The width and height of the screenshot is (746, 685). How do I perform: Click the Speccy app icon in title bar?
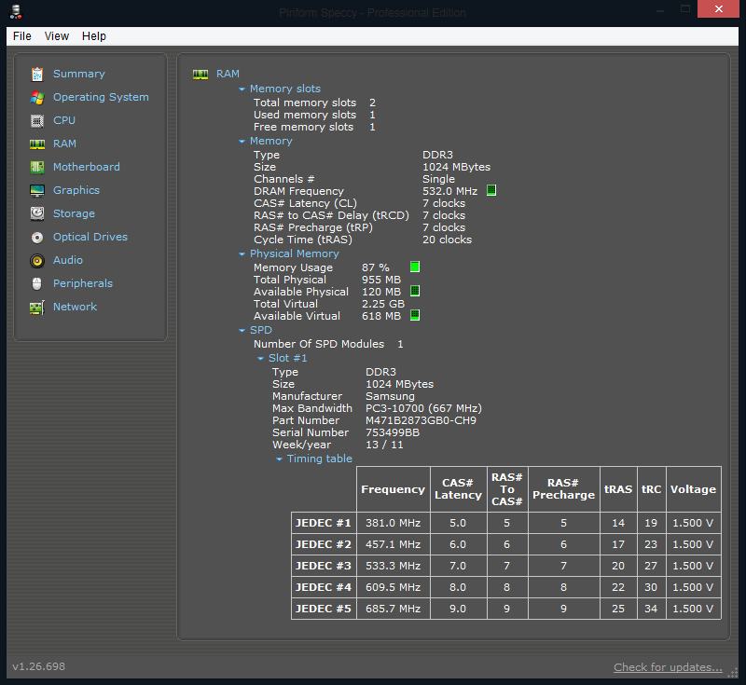(16, 11)
